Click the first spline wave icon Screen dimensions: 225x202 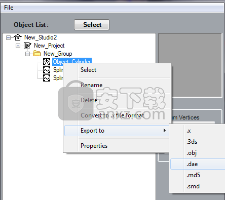(x=47, y=70)
